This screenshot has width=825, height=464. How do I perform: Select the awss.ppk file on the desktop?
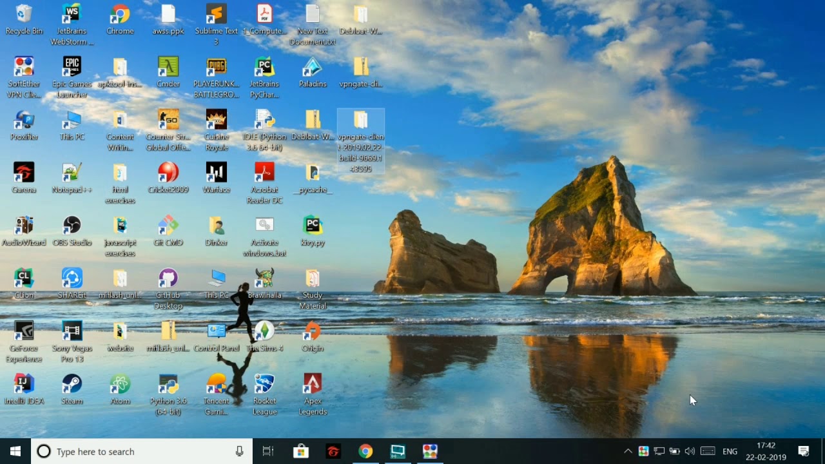click(x=168, y=19)
